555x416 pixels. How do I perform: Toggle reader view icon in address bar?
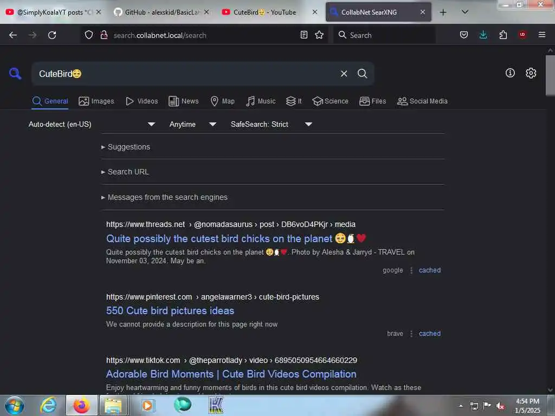tap(304, 35)
